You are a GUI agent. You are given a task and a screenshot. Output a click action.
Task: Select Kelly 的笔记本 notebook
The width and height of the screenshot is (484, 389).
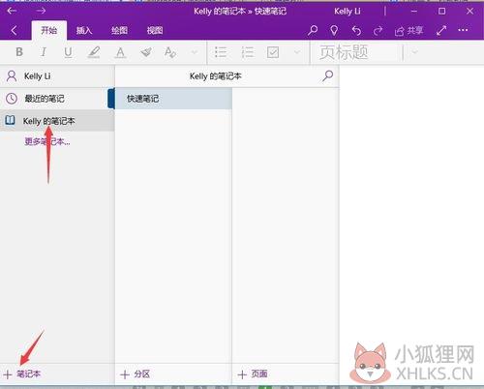tap(57, 121)
